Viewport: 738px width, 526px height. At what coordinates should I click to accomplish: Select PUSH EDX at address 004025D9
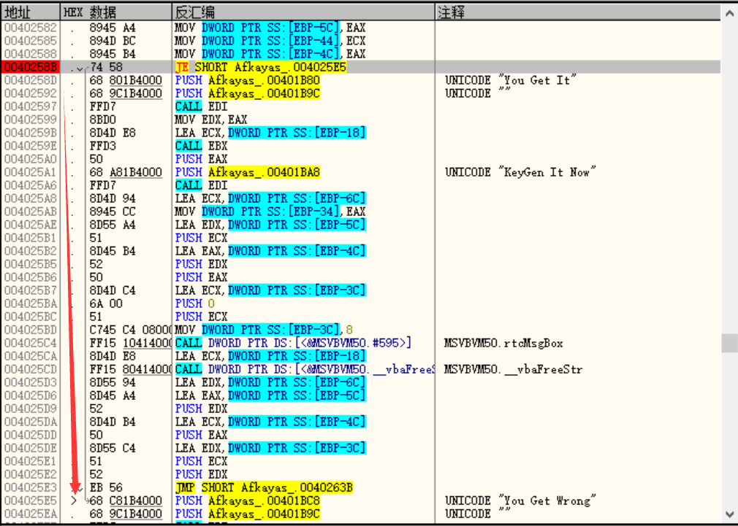202,409
